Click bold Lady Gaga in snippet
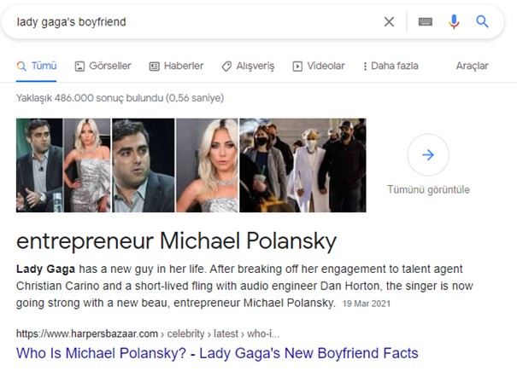The image size is (517, 371). click(x=45, y=270)
